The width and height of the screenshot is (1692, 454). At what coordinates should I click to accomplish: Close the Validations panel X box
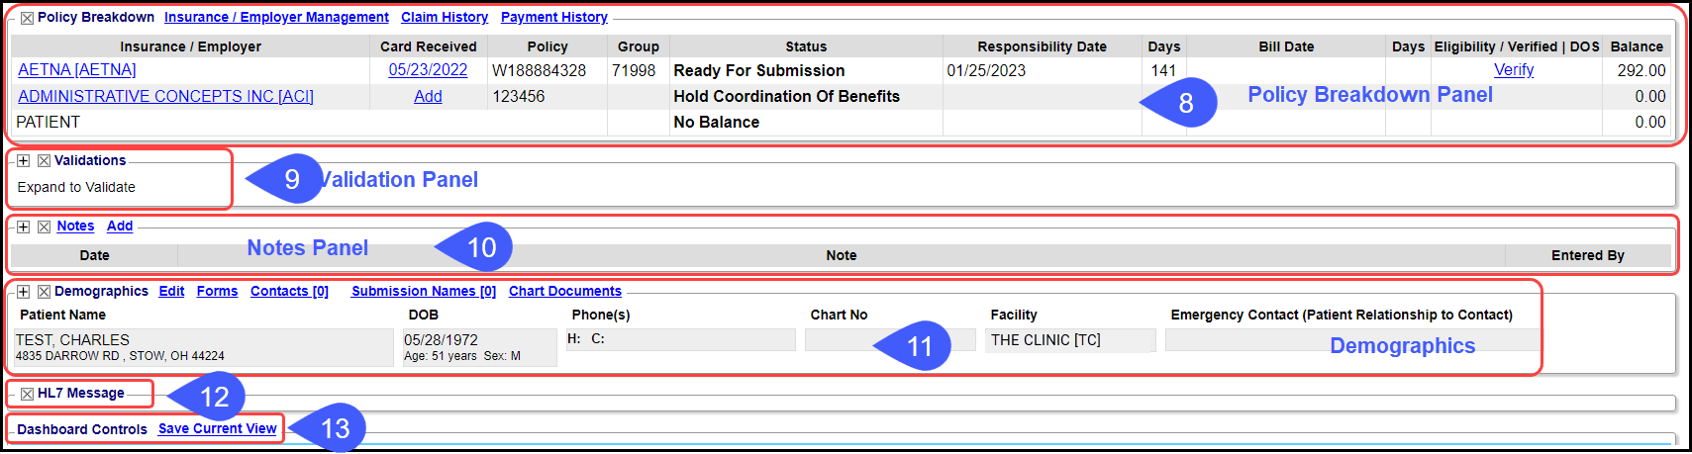[44, 161]
